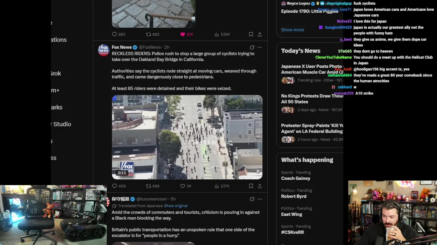Click the streamer webcam overlay
Screen dimensions: 437x245
point(393,213)
